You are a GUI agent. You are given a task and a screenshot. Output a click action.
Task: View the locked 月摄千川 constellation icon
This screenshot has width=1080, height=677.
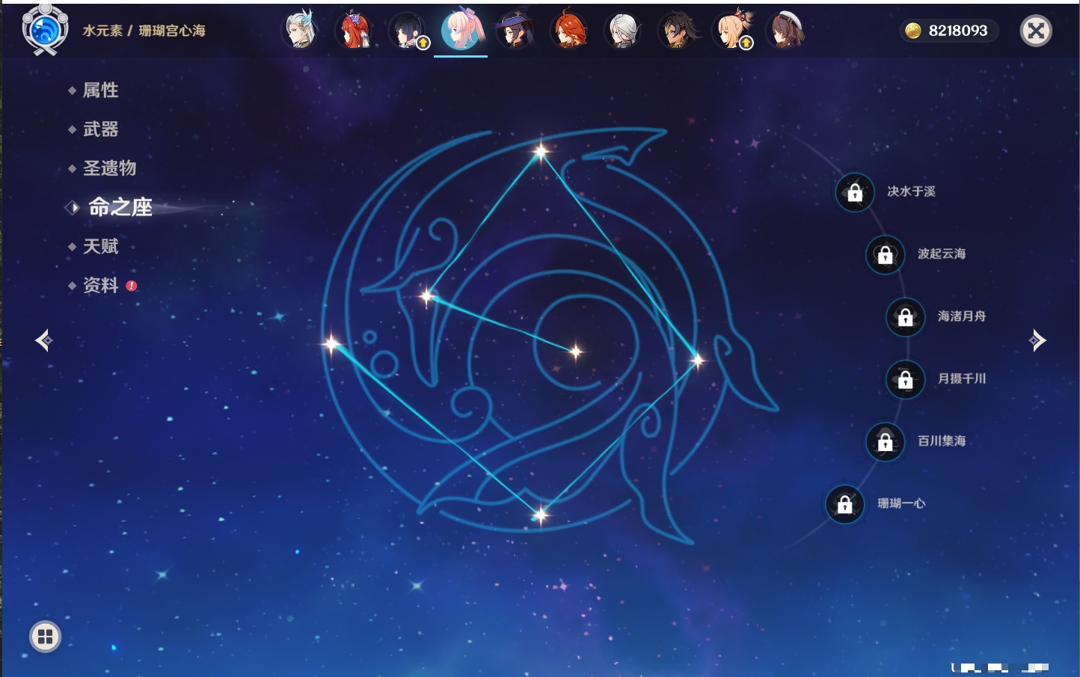click(905, 379)
